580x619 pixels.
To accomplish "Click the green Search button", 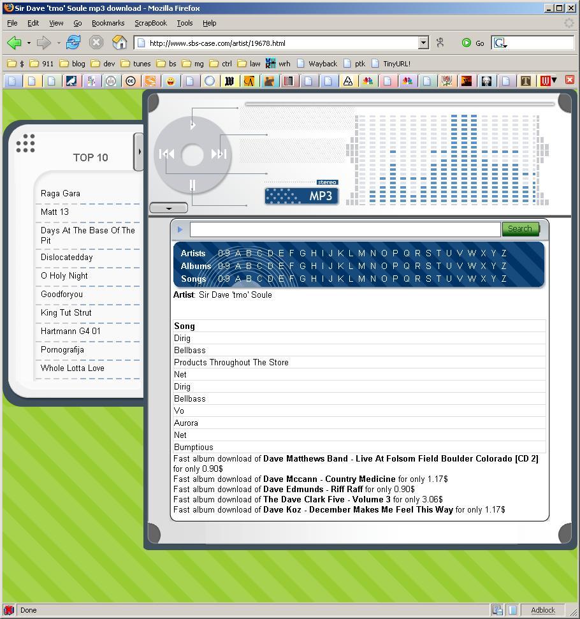I will pyautogui.click(x=520, y=229).
